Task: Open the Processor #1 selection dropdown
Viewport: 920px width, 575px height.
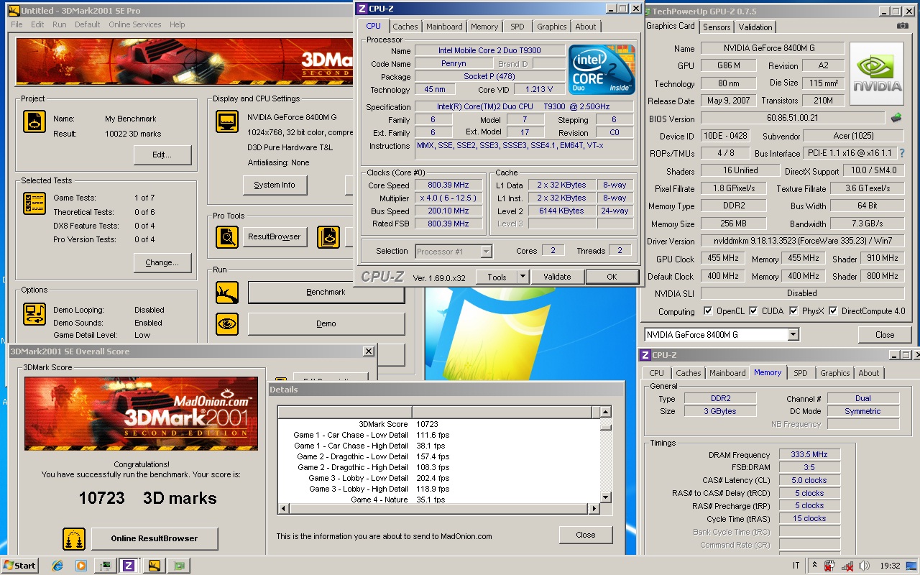Action: (486, 251)
